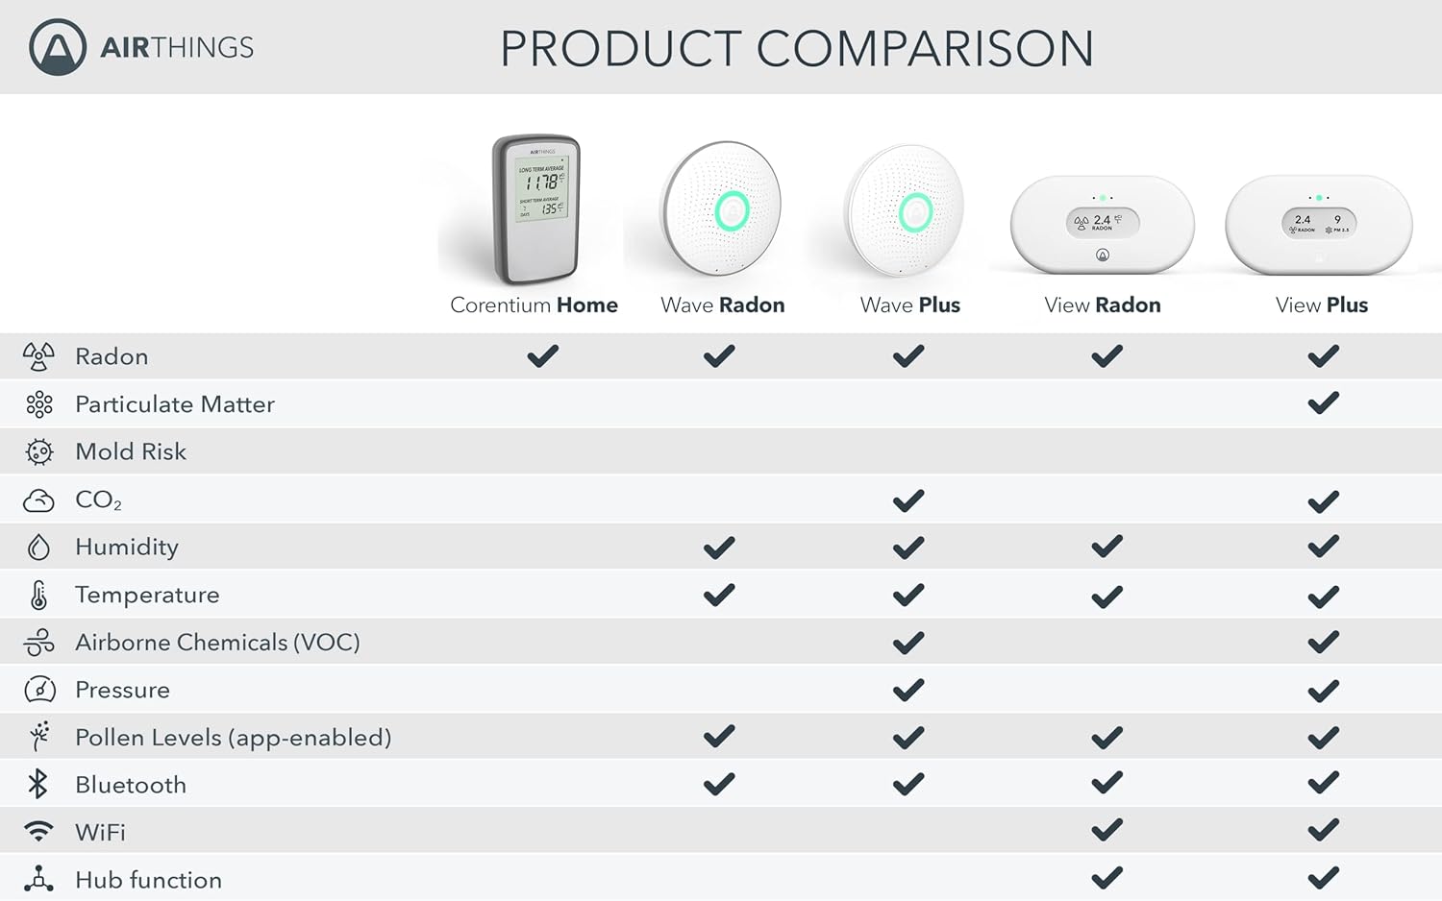This screenshot has width=1442, height=901.
Task: Click the Radon row icon
Action: tap(38, 356)
